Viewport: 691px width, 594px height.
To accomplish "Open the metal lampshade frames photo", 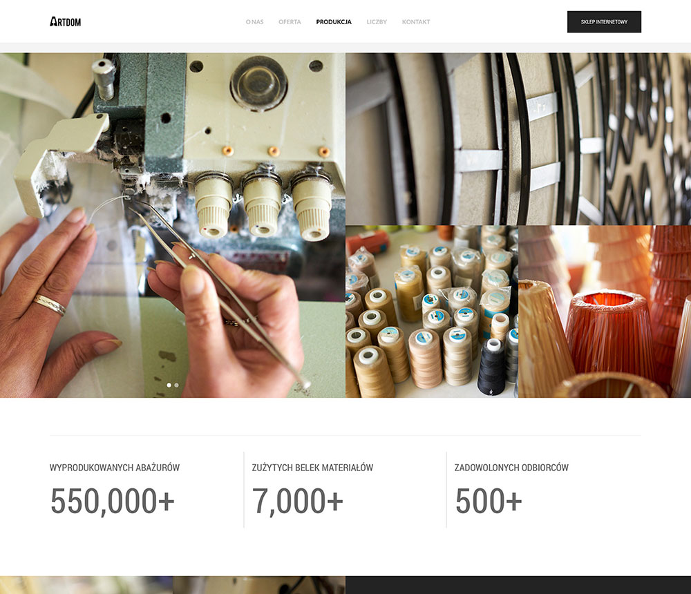I will coord(518,139).
